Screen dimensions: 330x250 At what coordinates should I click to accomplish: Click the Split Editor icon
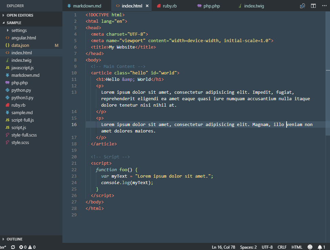point(313,6)
